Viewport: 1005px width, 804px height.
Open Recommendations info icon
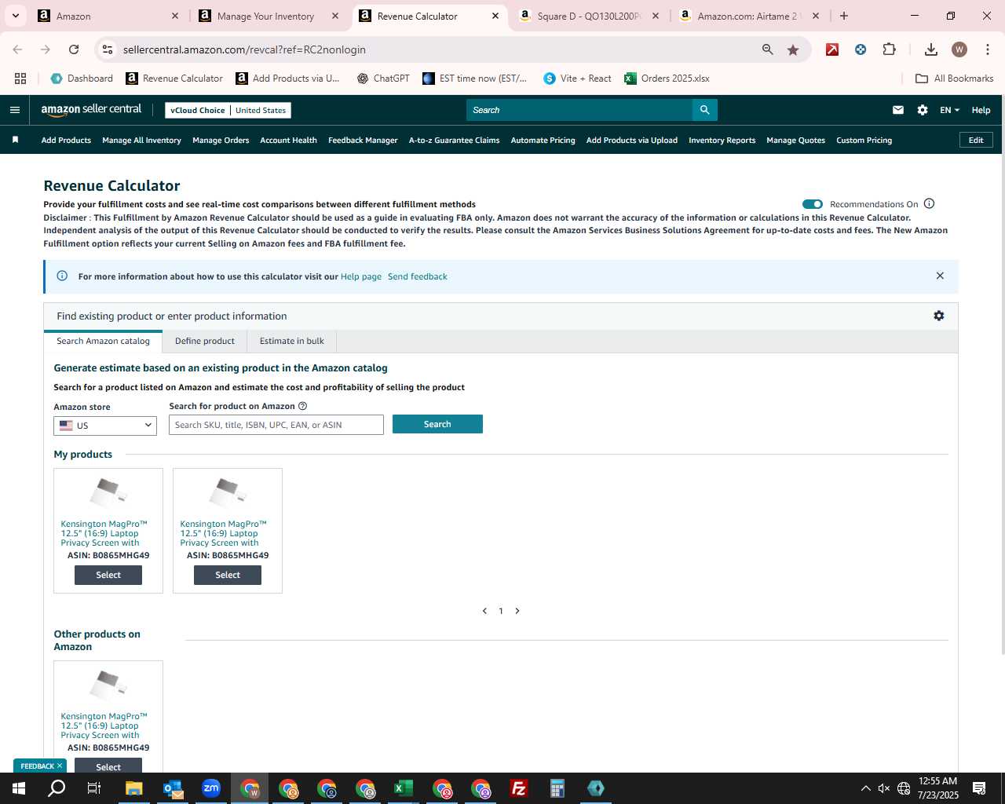coord(930,204)
